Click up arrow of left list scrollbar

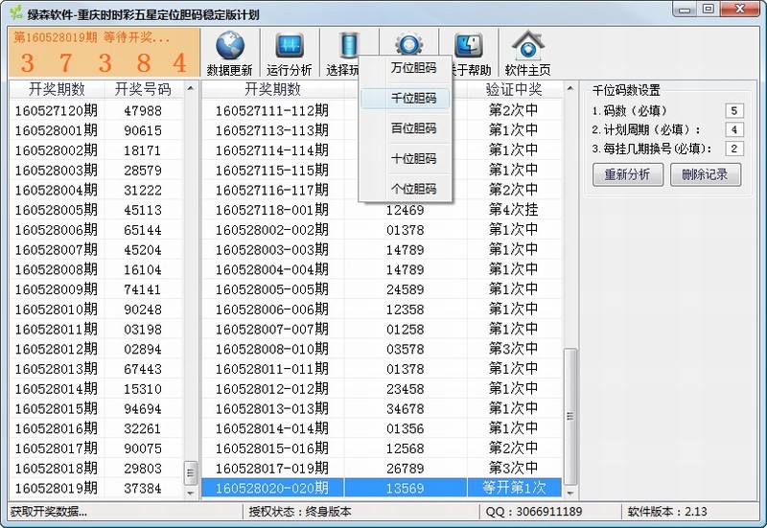[x=190, y=89]
